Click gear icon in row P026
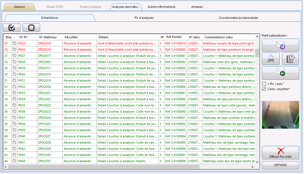304x174 pixels. pos(14,50)
